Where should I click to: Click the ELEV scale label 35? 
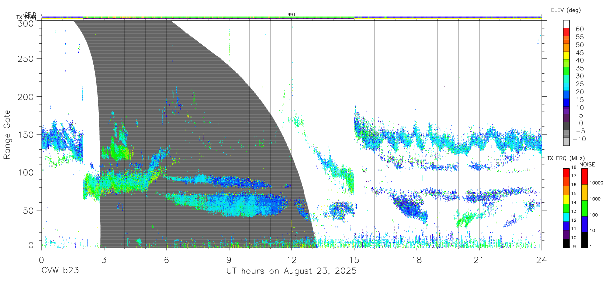579,68
